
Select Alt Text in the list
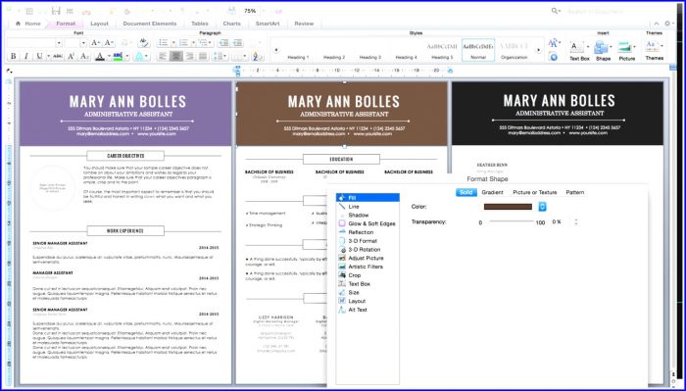click(x=367, y=310)
